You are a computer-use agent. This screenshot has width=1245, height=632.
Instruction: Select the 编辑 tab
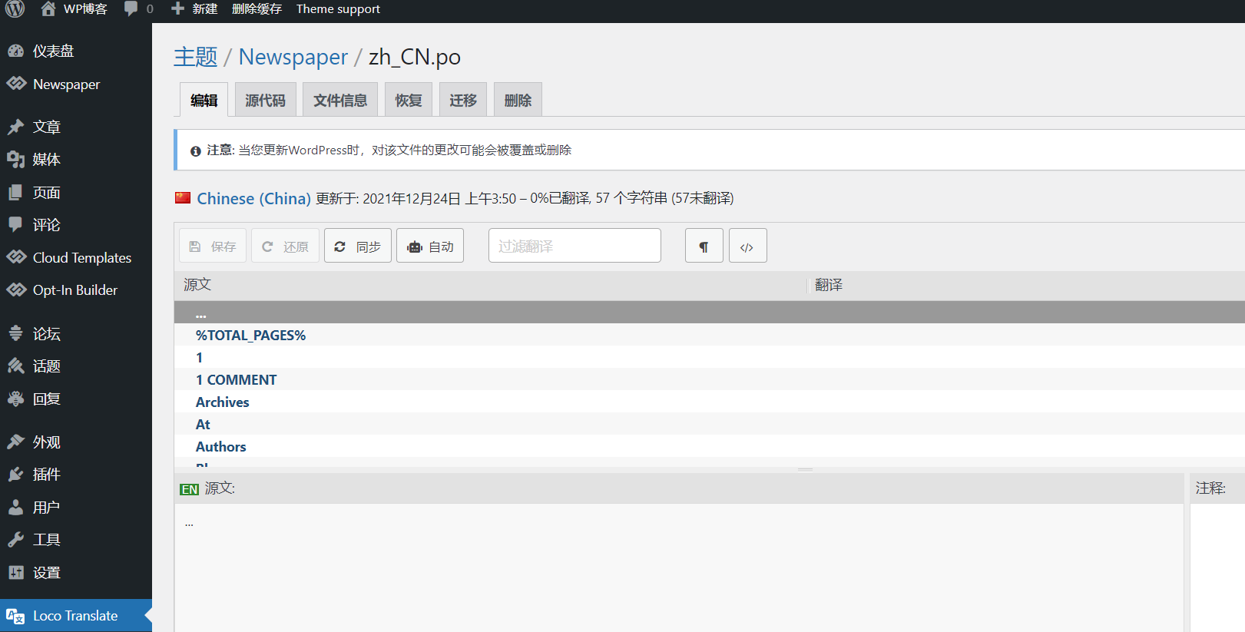pos(204,100)
